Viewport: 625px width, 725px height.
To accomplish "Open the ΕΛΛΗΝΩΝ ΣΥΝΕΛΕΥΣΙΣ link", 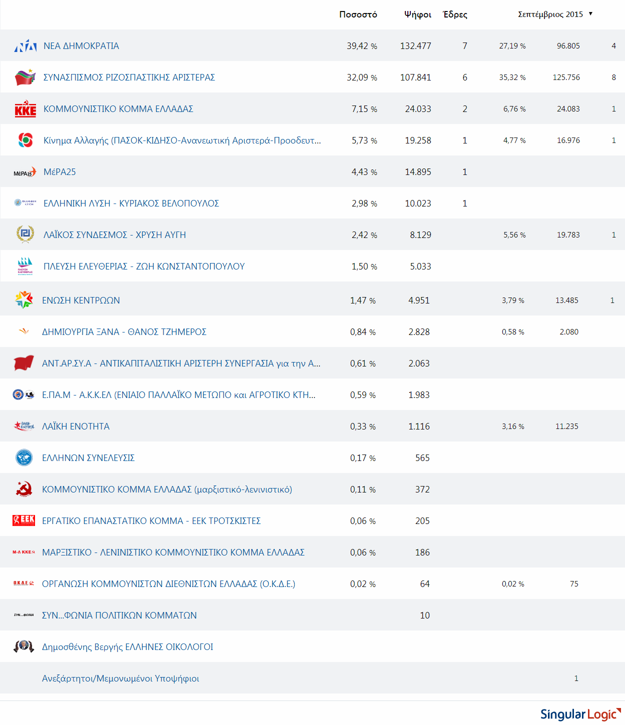I will (x=88, y=458).
